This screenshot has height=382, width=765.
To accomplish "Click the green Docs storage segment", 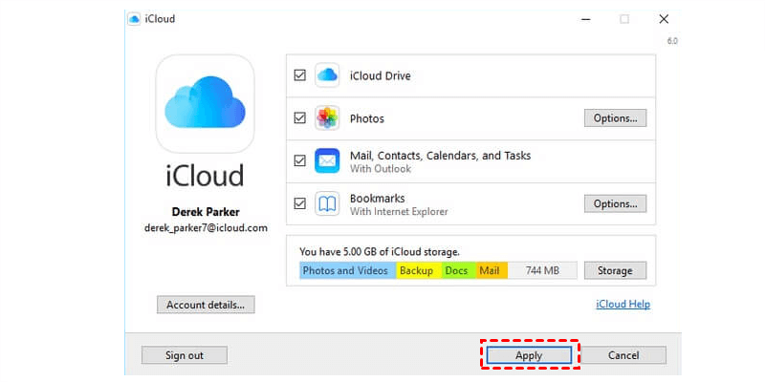I will click(459, 270).
